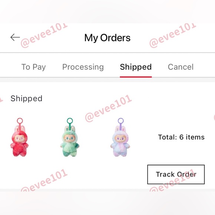Switch to the To Pay tab
The image size is (215, 215).
pos(34,67)
